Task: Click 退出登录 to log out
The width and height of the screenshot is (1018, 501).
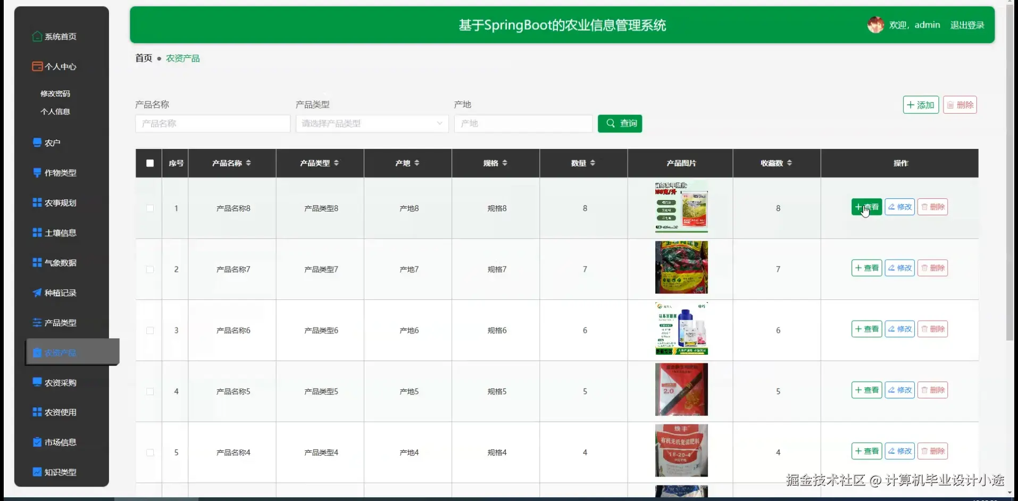Action: [967, 25]
